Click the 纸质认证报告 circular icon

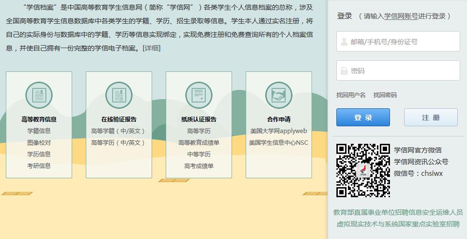(x=199, y=95)
